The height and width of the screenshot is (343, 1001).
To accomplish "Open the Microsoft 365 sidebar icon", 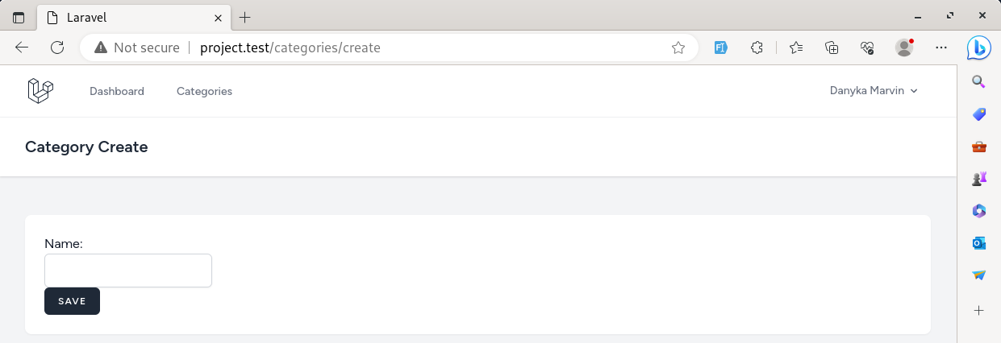I will point(978,211).
